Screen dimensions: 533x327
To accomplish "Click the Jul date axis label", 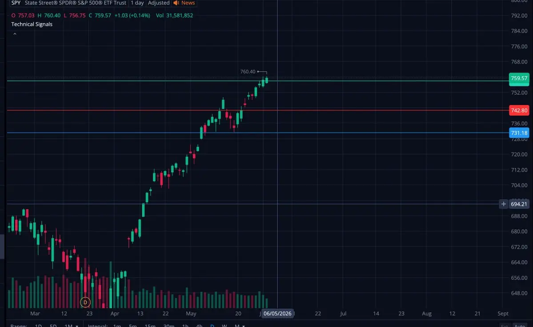I will coord(343,313).
